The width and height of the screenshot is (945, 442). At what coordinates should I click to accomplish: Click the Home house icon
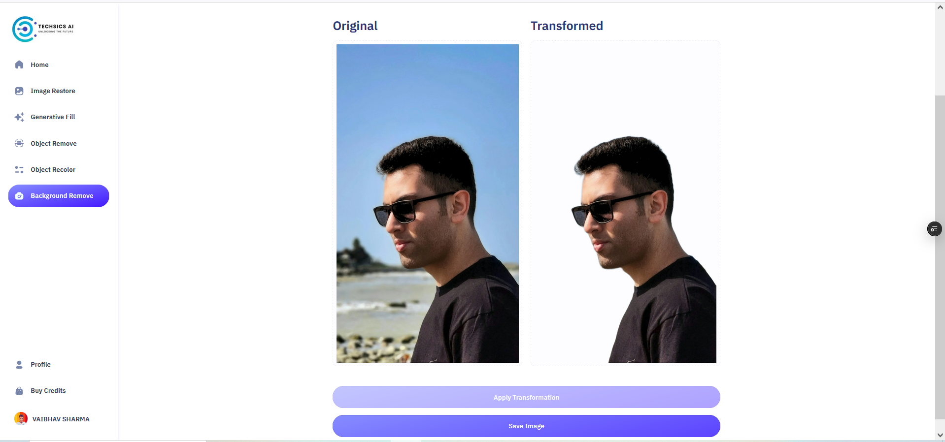tap(19, 64)
